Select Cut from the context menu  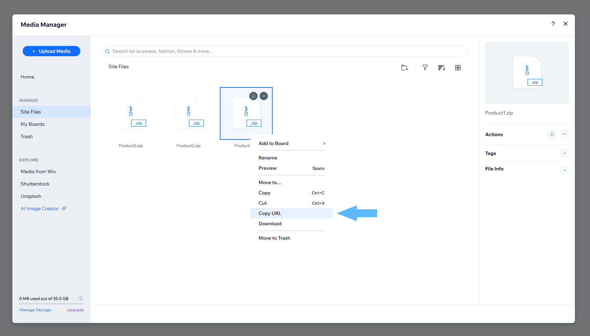coord(292,203)
